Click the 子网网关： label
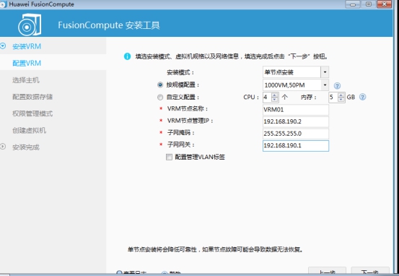The width and height of the screenshot is (399, 276). pos(180,145)
